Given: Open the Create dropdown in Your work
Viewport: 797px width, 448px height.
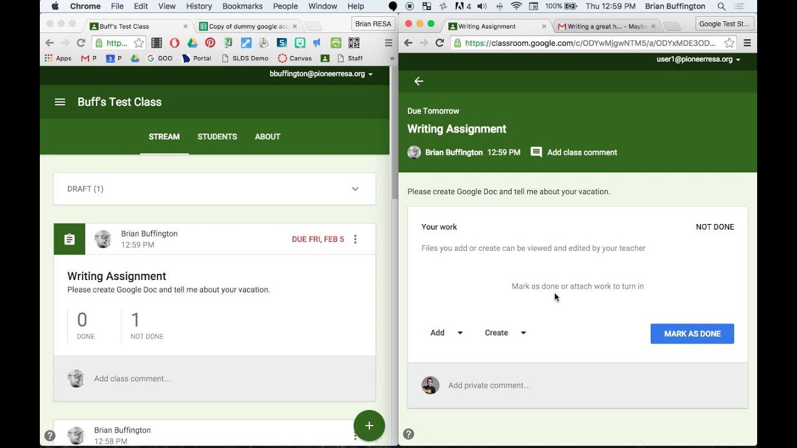Looking at the screenshot, I should click(x=506, y=333).
